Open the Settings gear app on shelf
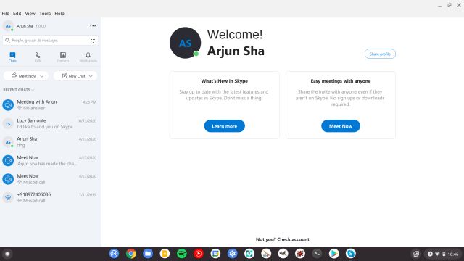The width and height of the screenshot is (464, 261). (x=232, y=254)
